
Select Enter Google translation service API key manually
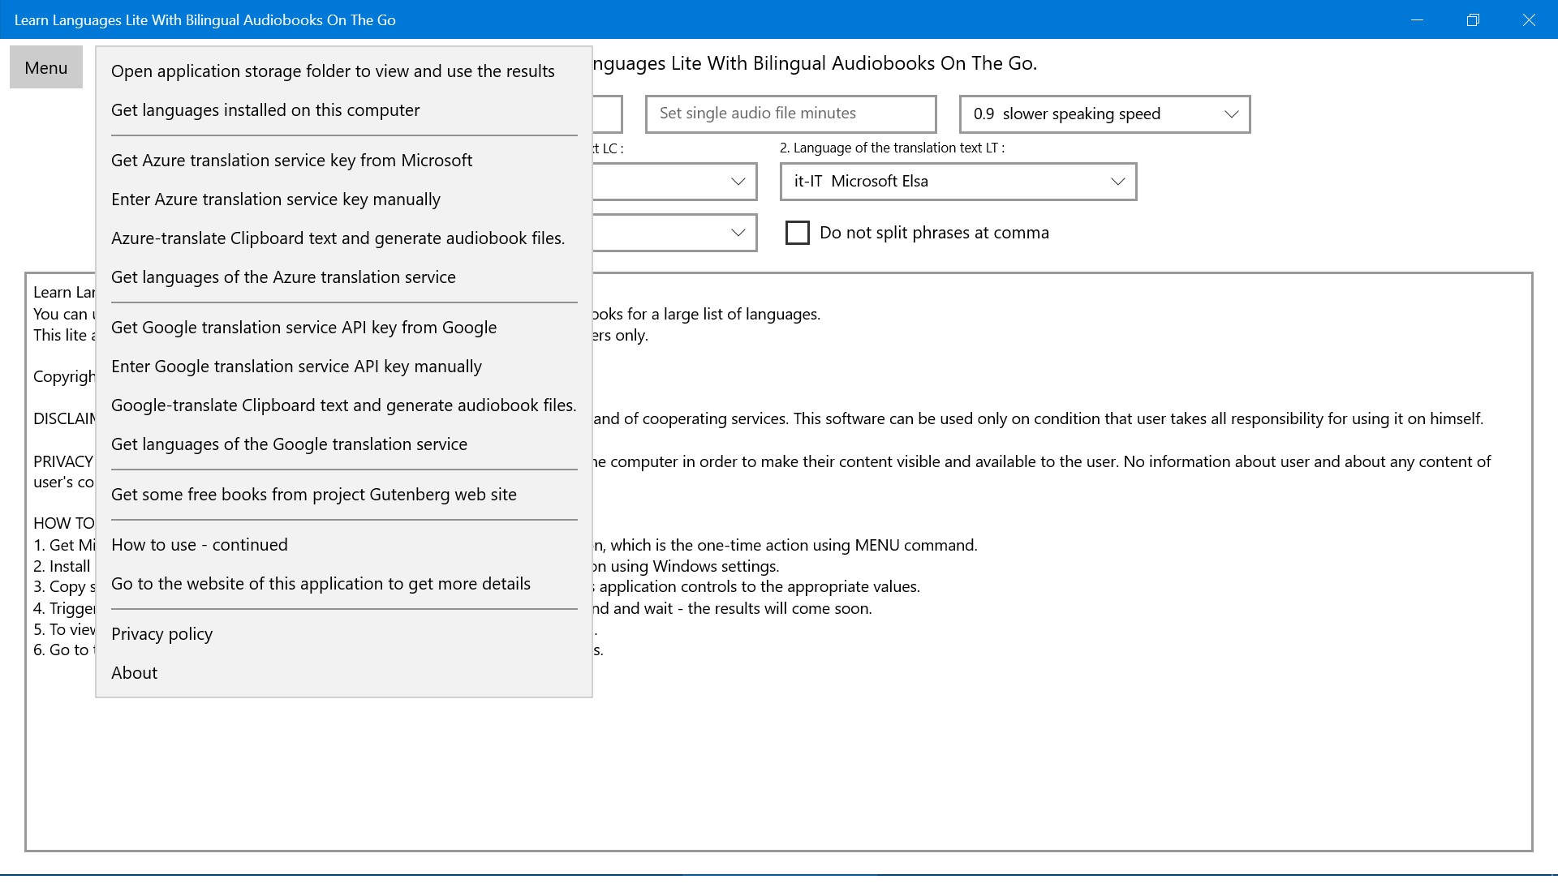pos(296,367)
